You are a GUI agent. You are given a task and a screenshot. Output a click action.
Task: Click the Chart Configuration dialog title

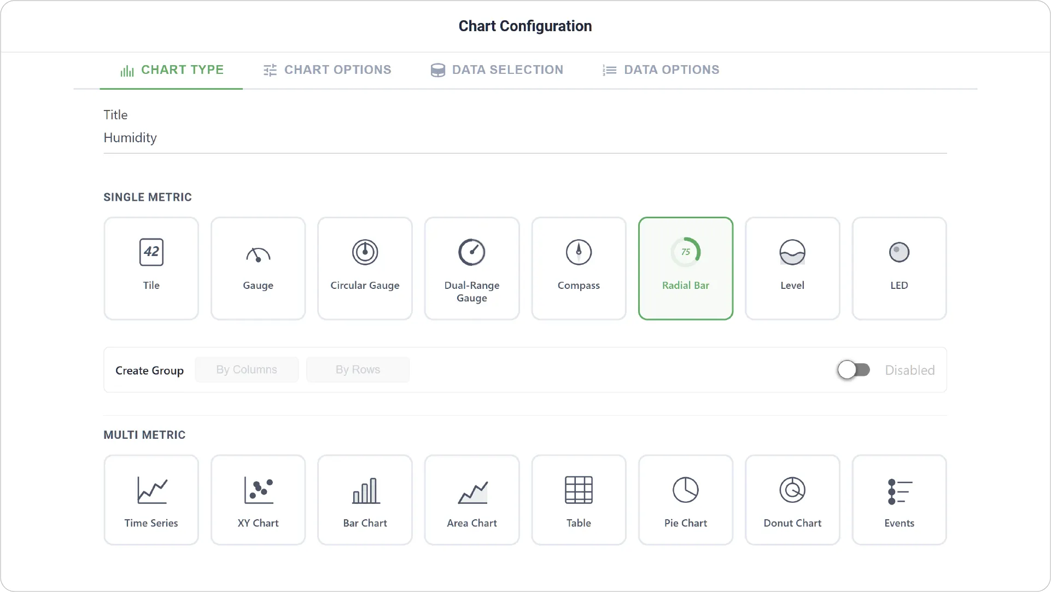coord(525,26)
